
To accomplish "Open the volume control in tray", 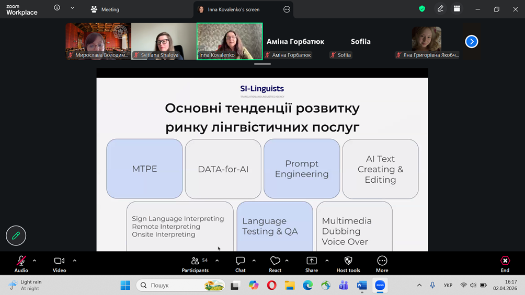I will [x=473, y=285].
